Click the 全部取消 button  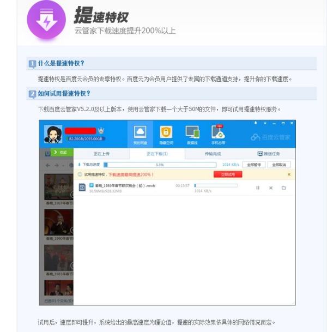pyautogui.click(x=279, y=165)
